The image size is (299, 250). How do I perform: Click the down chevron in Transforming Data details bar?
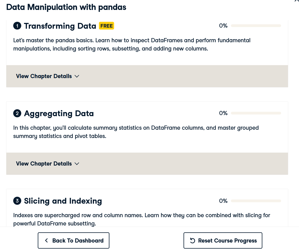click(77, 76)
